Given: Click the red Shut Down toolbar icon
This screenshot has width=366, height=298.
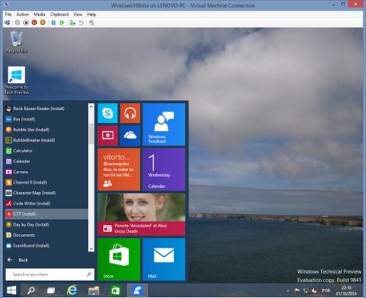Looking at the screenshot, I should (x=34, y=23).
